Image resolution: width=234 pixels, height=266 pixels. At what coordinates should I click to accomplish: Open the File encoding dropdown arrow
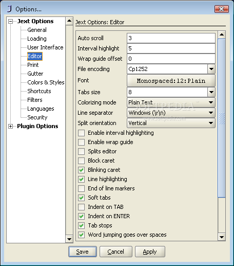coord(211,69)
